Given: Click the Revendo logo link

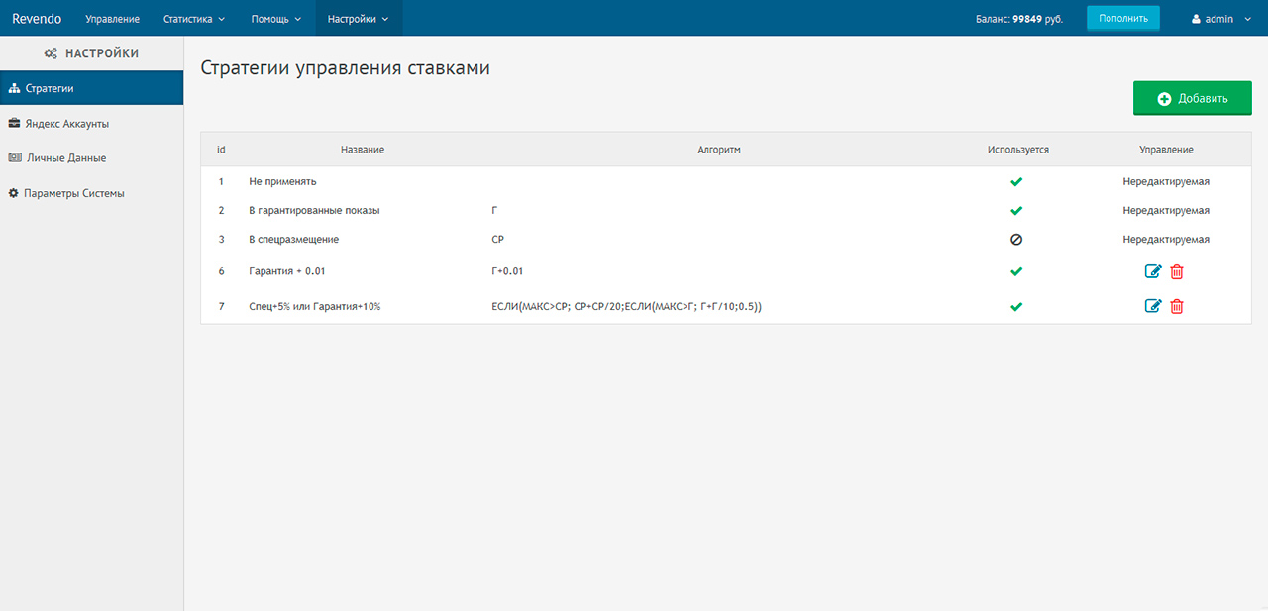Looking at the screenshot, I should point(37,19).
